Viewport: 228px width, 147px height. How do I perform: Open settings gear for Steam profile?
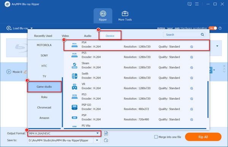coord(192,68)
